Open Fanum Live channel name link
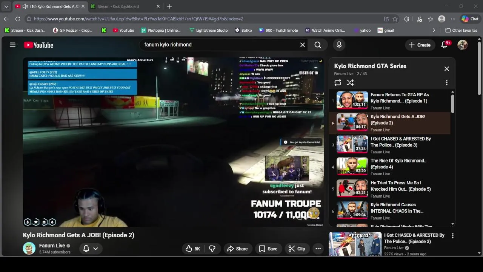 (x=52, y=246)
